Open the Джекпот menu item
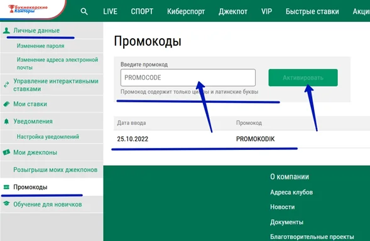370x241 pixels. [233, 11]
